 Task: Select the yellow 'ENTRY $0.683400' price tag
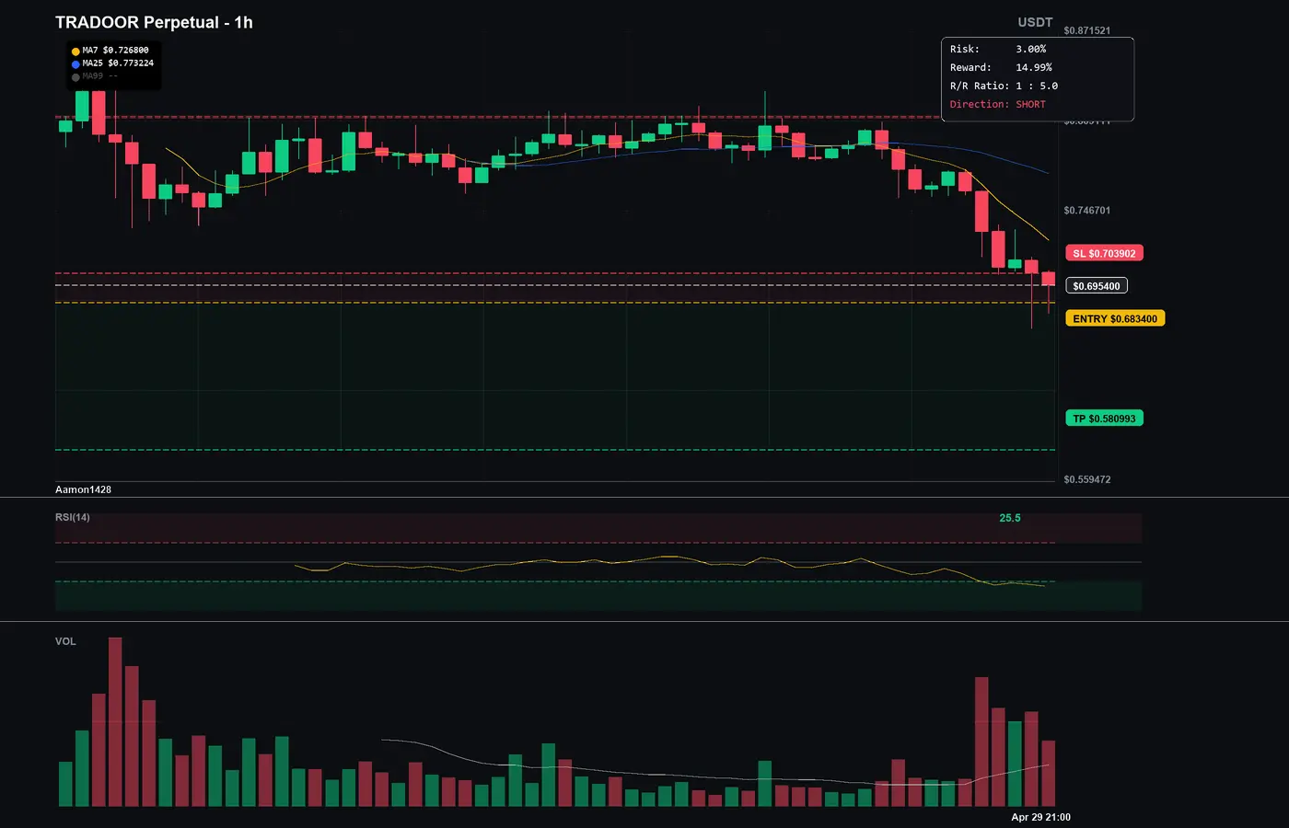(1115, 318)
